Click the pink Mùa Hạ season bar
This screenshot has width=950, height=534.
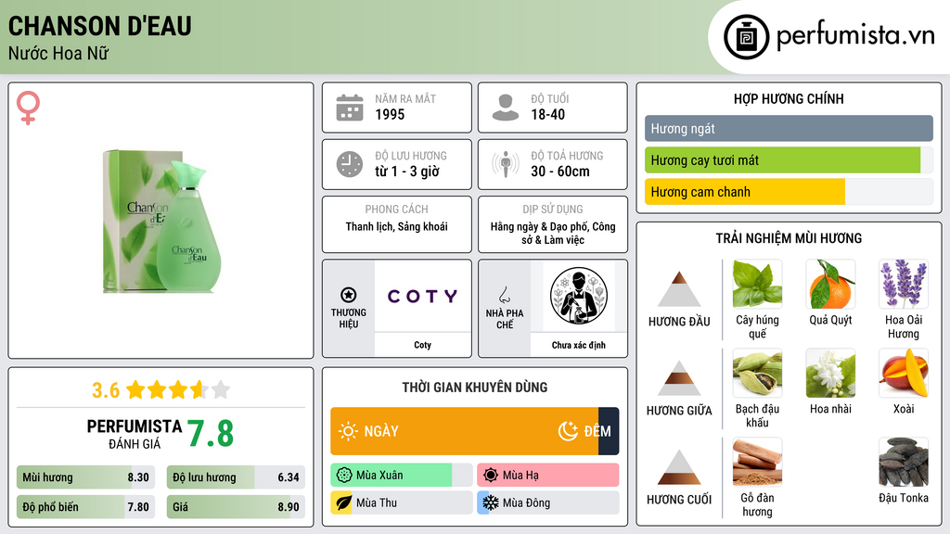point(547,476)
